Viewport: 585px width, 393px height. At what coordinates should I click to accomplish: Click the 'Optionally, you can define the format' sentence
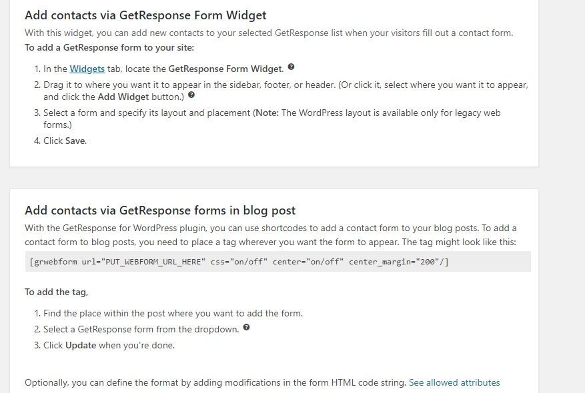coord(215,382)
